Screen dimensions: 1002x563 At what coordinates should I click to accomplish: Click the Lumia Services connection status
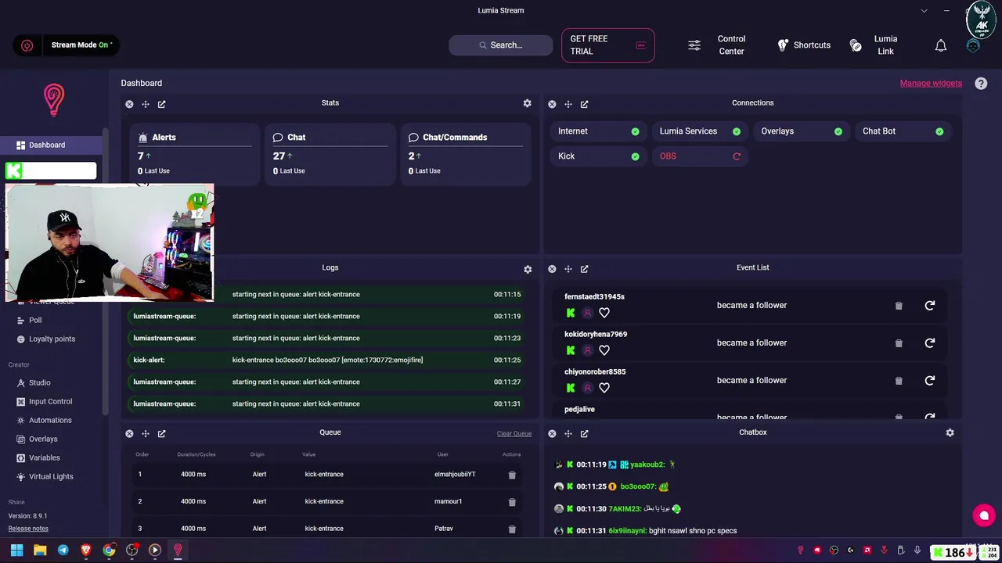699,131
